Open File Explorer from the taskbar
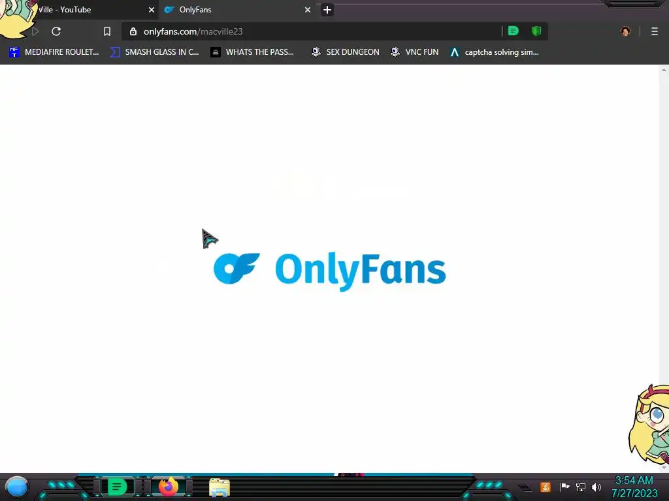669x501 pixels. point(220,487)
